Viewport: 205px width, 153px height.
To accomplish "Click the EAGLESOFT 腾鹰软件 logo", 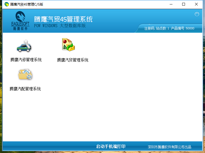I will [x=20, y=21].
